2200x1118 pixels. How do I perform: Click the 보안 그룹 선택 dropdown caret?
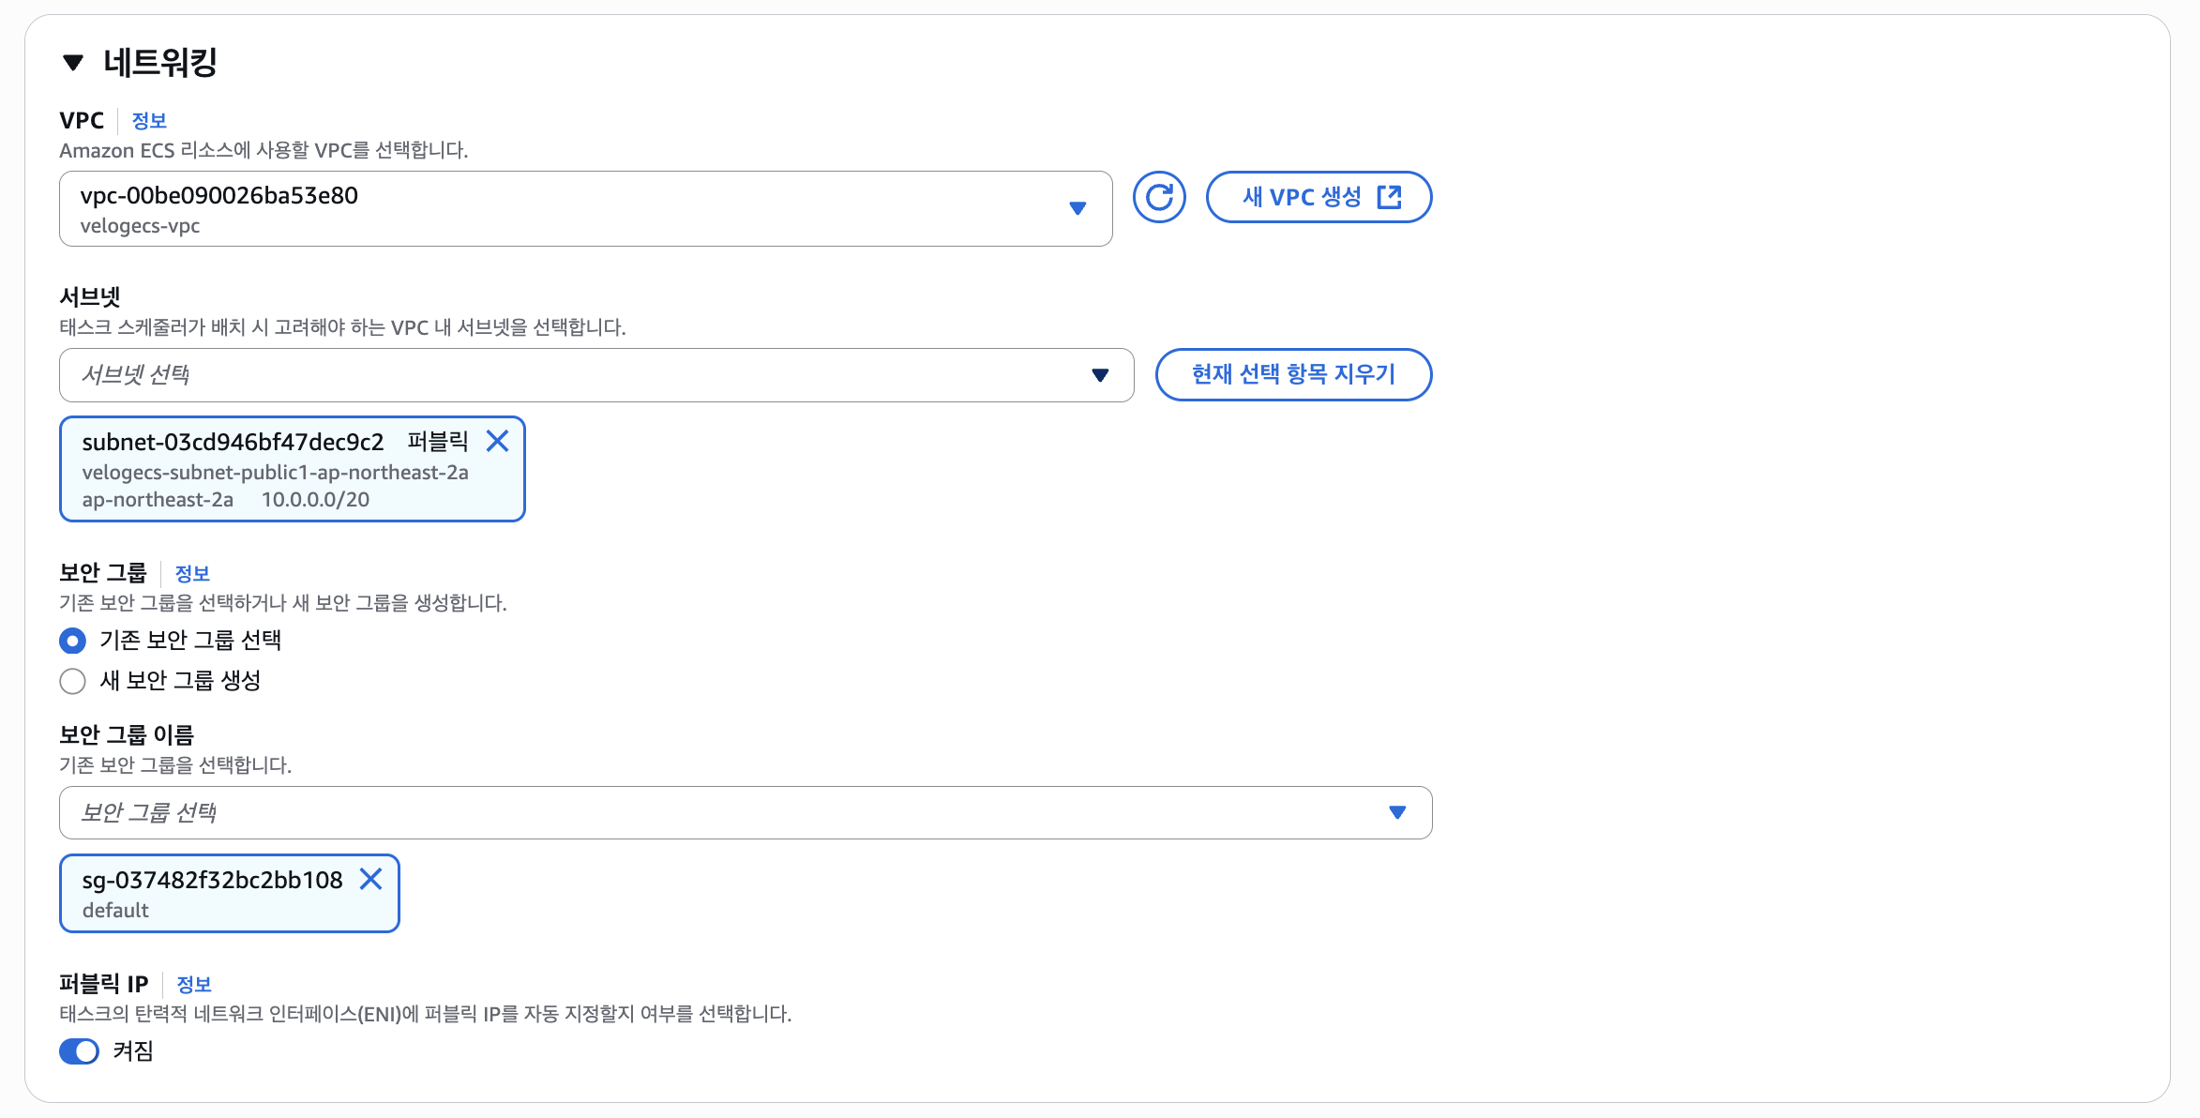pyautogui.click(x=1397, y=812)
